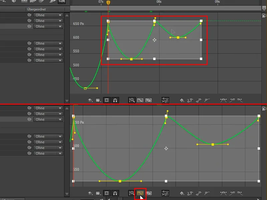Screen dimensions: 267x200
Task: Click the pick whip beside first upper-panel Ohne dropdown
Action: 29,15
